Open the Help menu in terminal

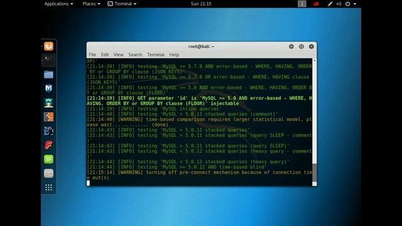coord(174,55)
